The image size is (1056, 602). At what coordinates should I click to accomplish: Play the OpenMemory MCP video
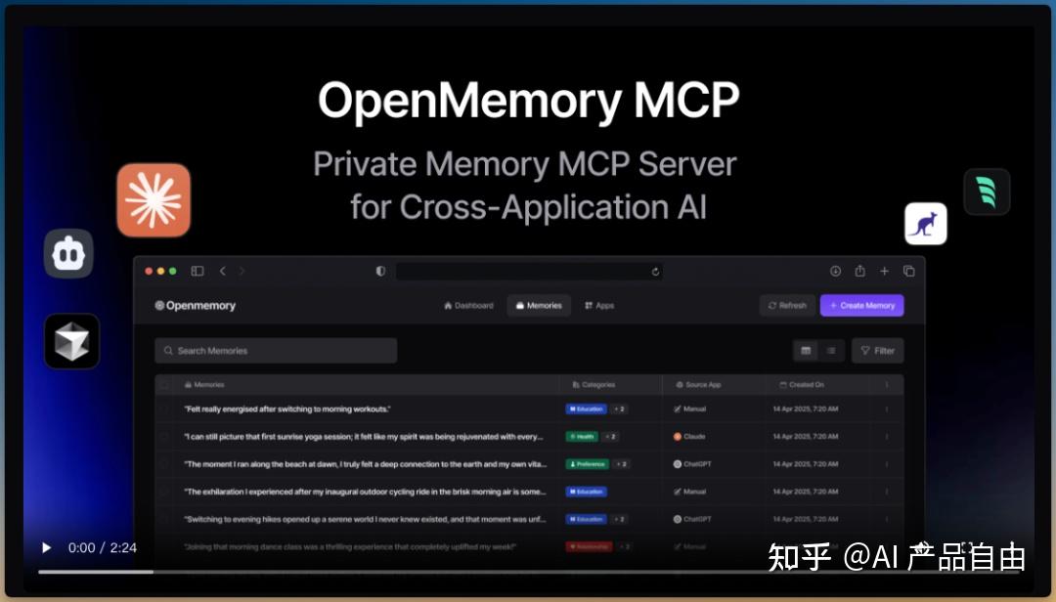[x=46, y=547]
